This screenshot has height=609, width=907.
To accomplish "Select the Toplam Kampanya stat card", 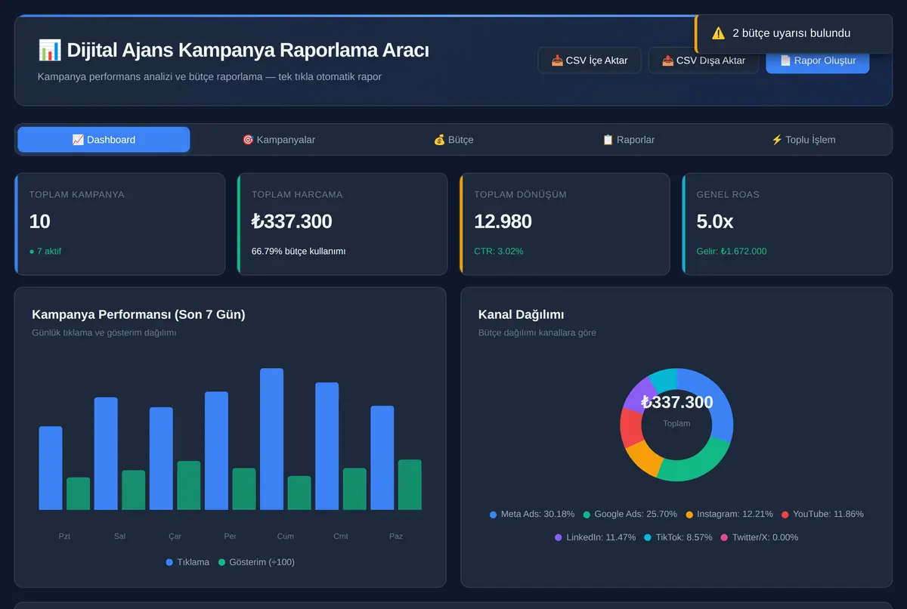I will click(119, 224).
